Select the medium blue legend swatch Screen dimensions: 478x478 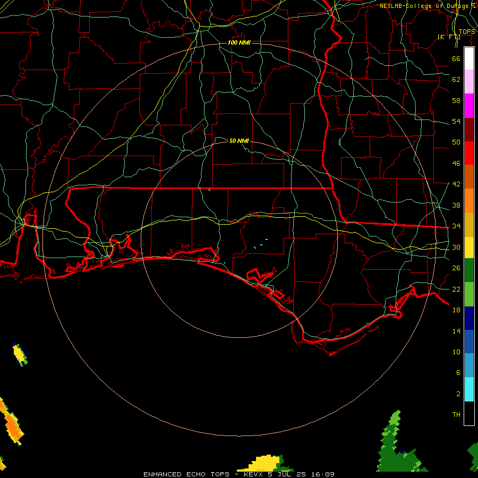click(x=469, y=342)
